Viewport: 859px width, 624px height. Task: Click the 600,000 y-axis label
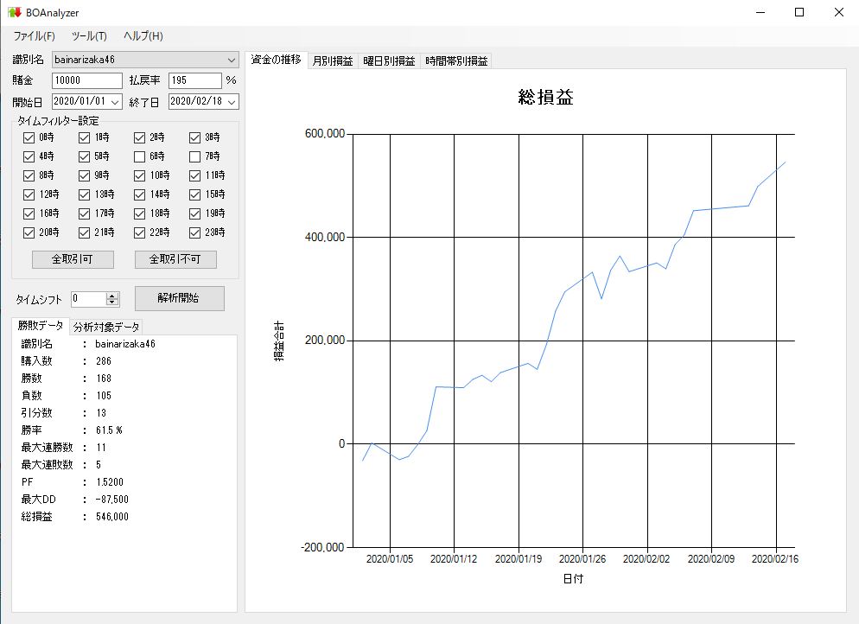click(x=325, y=134)
